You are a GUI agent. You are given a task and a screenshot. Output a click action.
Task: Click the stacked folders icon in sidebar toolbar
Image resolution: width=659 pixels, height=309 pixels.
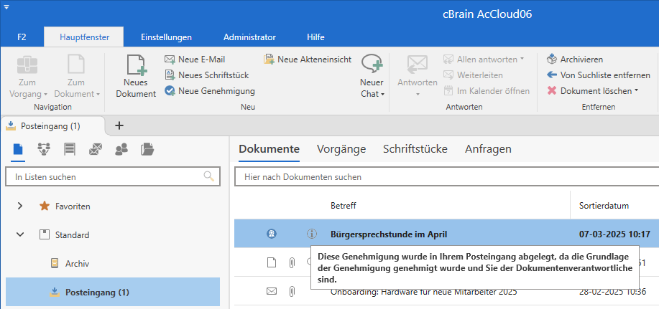pyautogui.click(x=147, y=149)
